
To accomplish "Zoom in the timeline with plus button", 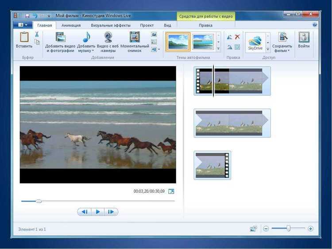I will click(x=311, y=229).
